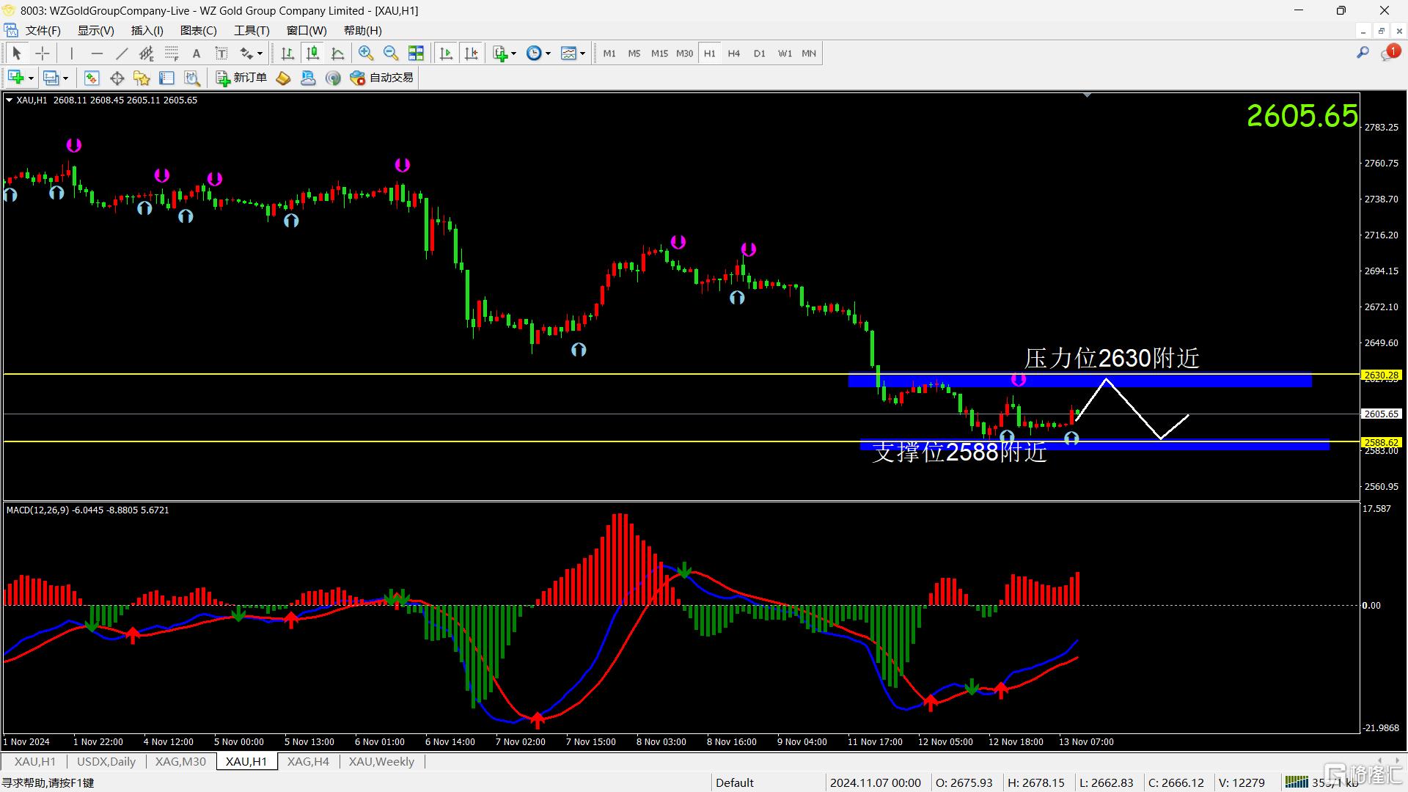Select the text label tool
This screenshot has width=1408, height=792.
221,54
